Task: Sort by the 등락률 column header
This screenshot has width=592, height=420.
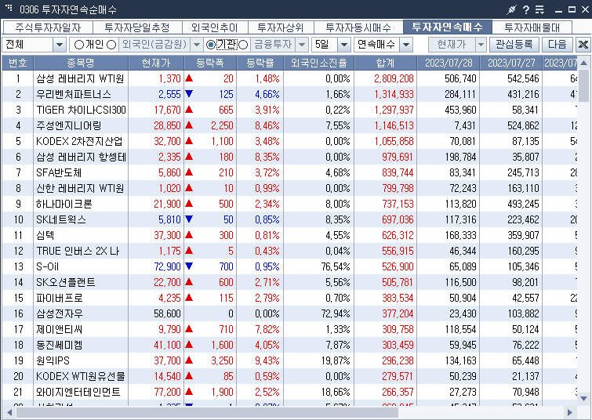Action: point(260,63)
